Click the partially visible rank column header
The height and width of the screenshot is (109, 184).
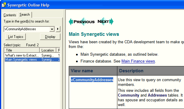(58, 50)
